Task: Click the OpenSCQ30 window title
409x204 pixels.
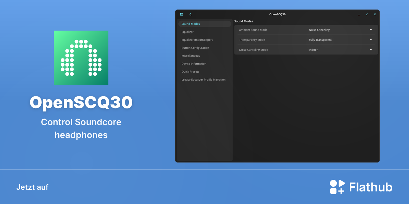Action: [x=277, y=14]
